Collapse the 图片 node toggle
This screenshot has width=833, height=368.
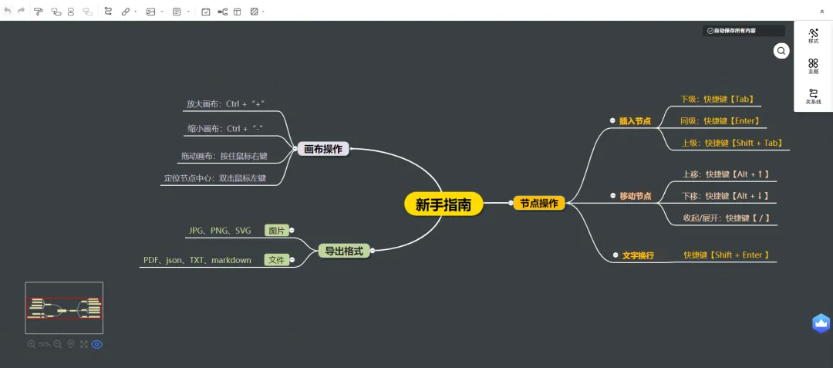292,230
